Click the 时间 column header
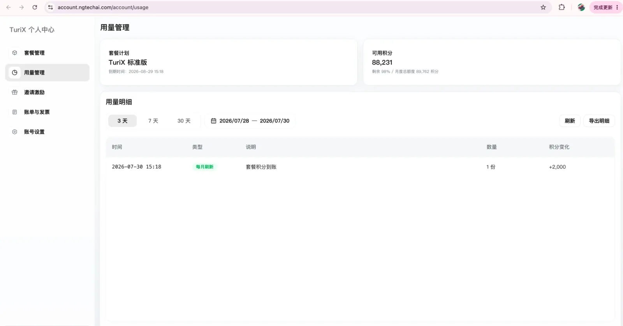Screen dimensions: 623x326 (x=117, y=147)
